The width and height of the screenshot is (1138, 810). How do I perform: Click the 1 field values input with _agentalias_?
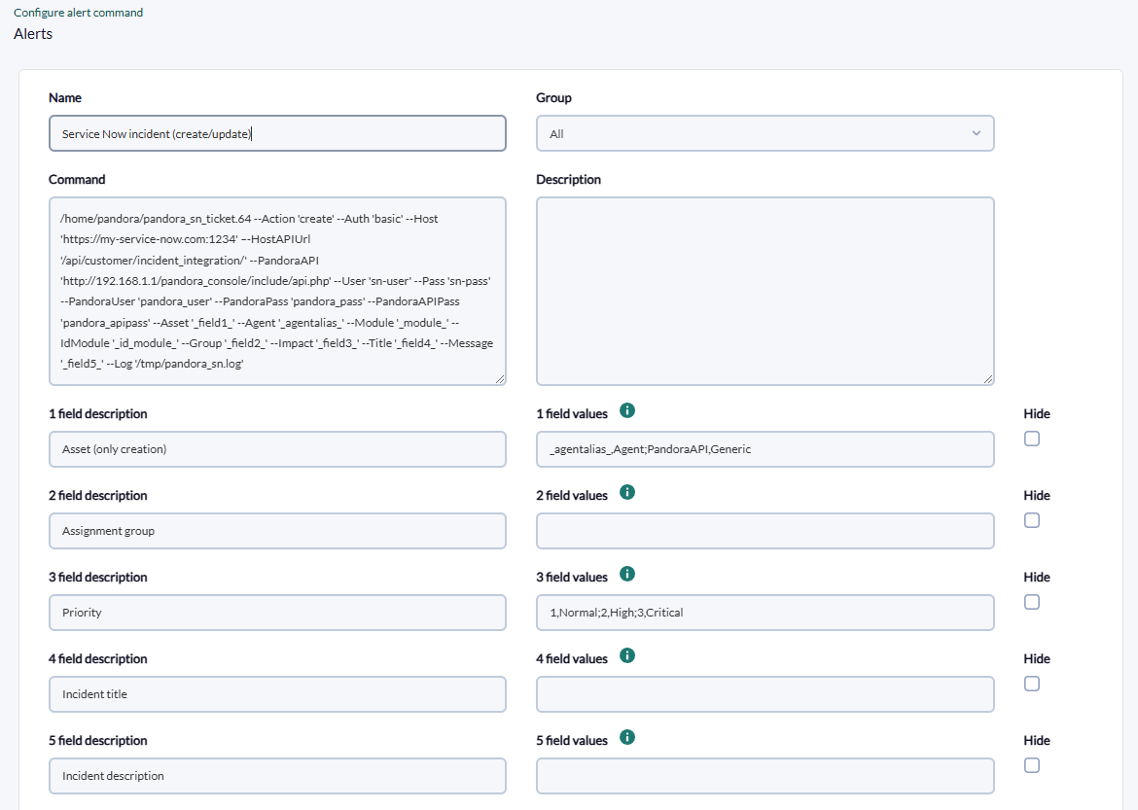tap(765, 449)
